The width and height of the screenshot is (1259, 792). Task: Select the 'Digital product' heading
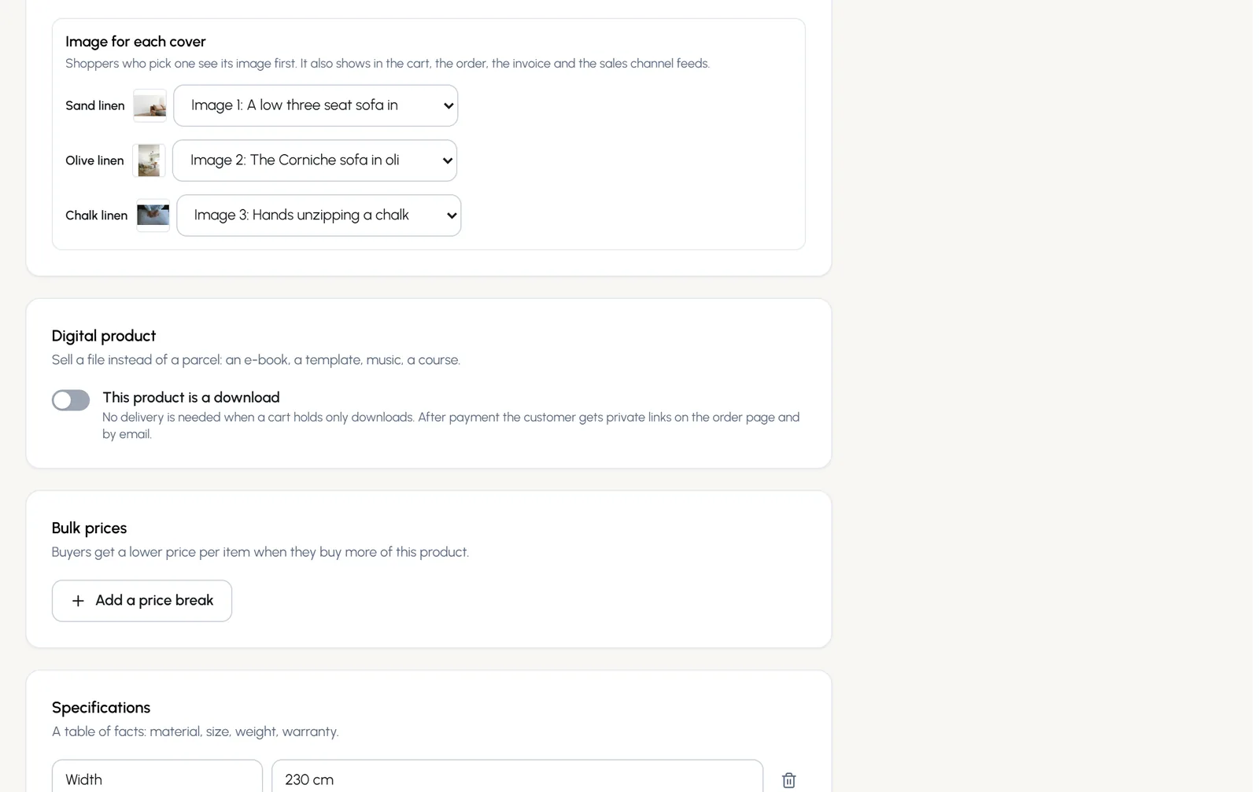pyautogui.click(x=104, y=336)
